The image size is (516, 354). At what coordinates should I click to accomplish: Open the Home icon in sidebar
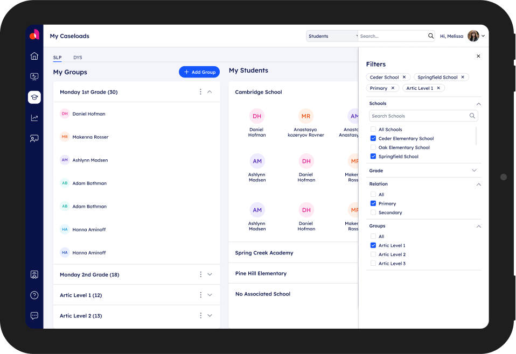point(34,56)
